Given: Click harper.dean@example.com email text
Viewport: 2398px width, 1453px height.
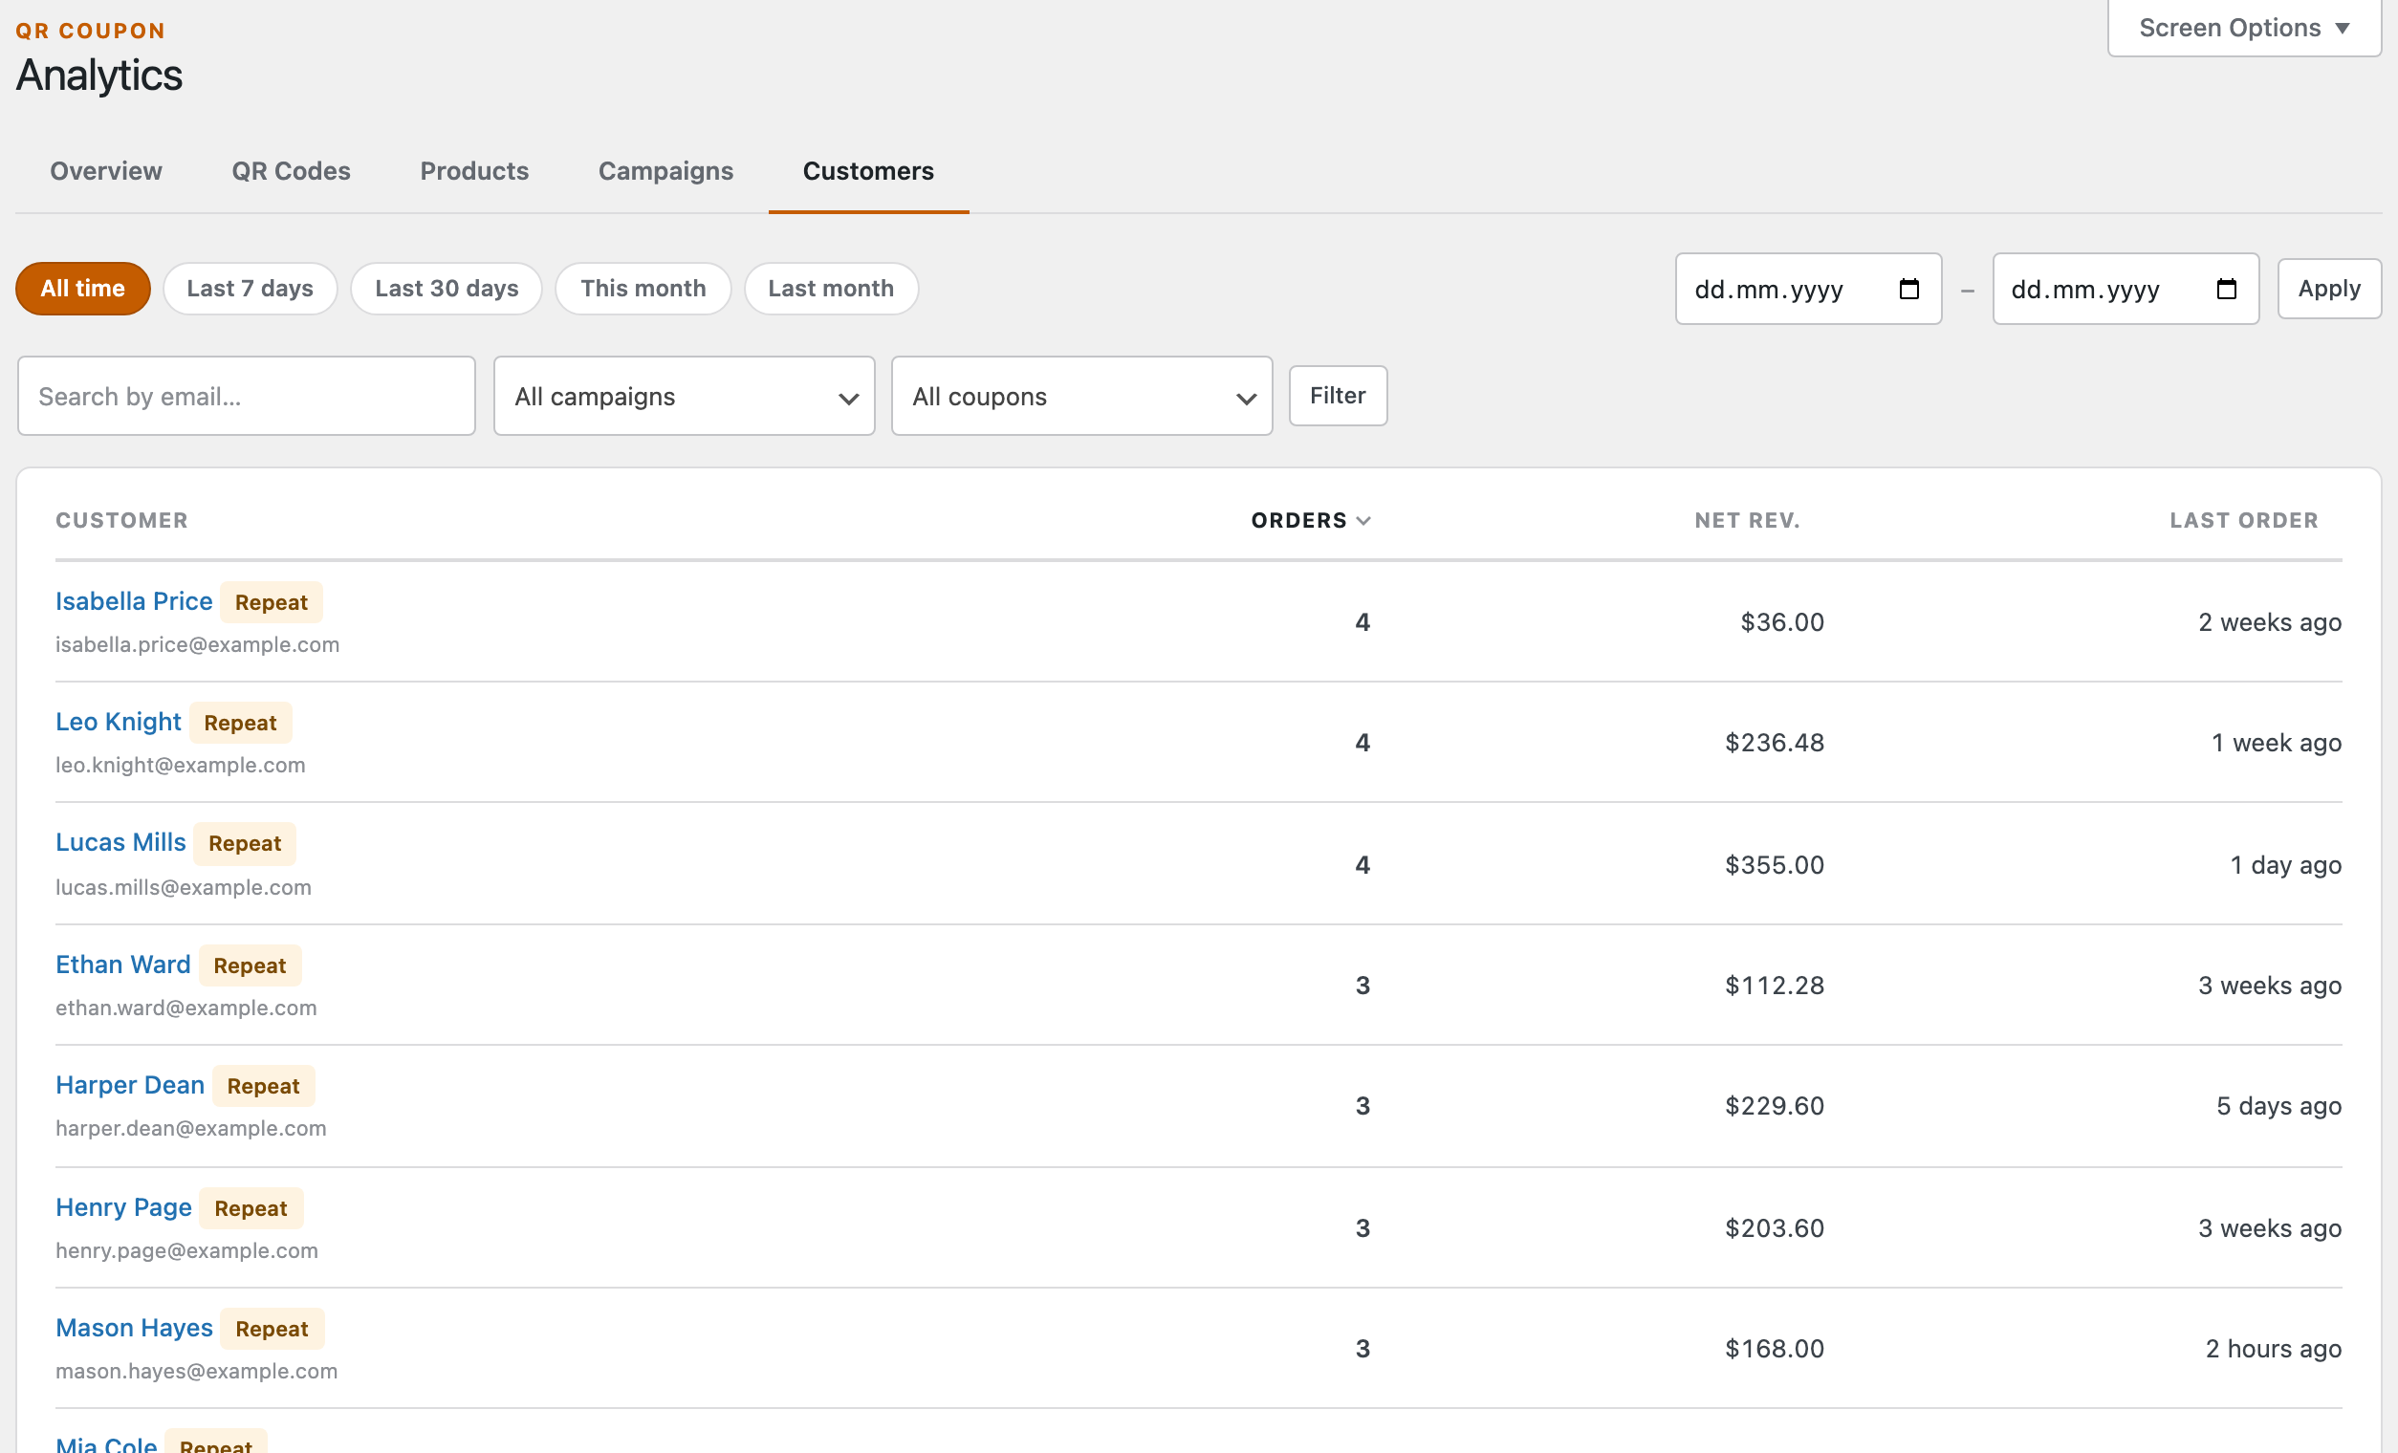Looking at the screenshot, I should tap(191, 1129).
